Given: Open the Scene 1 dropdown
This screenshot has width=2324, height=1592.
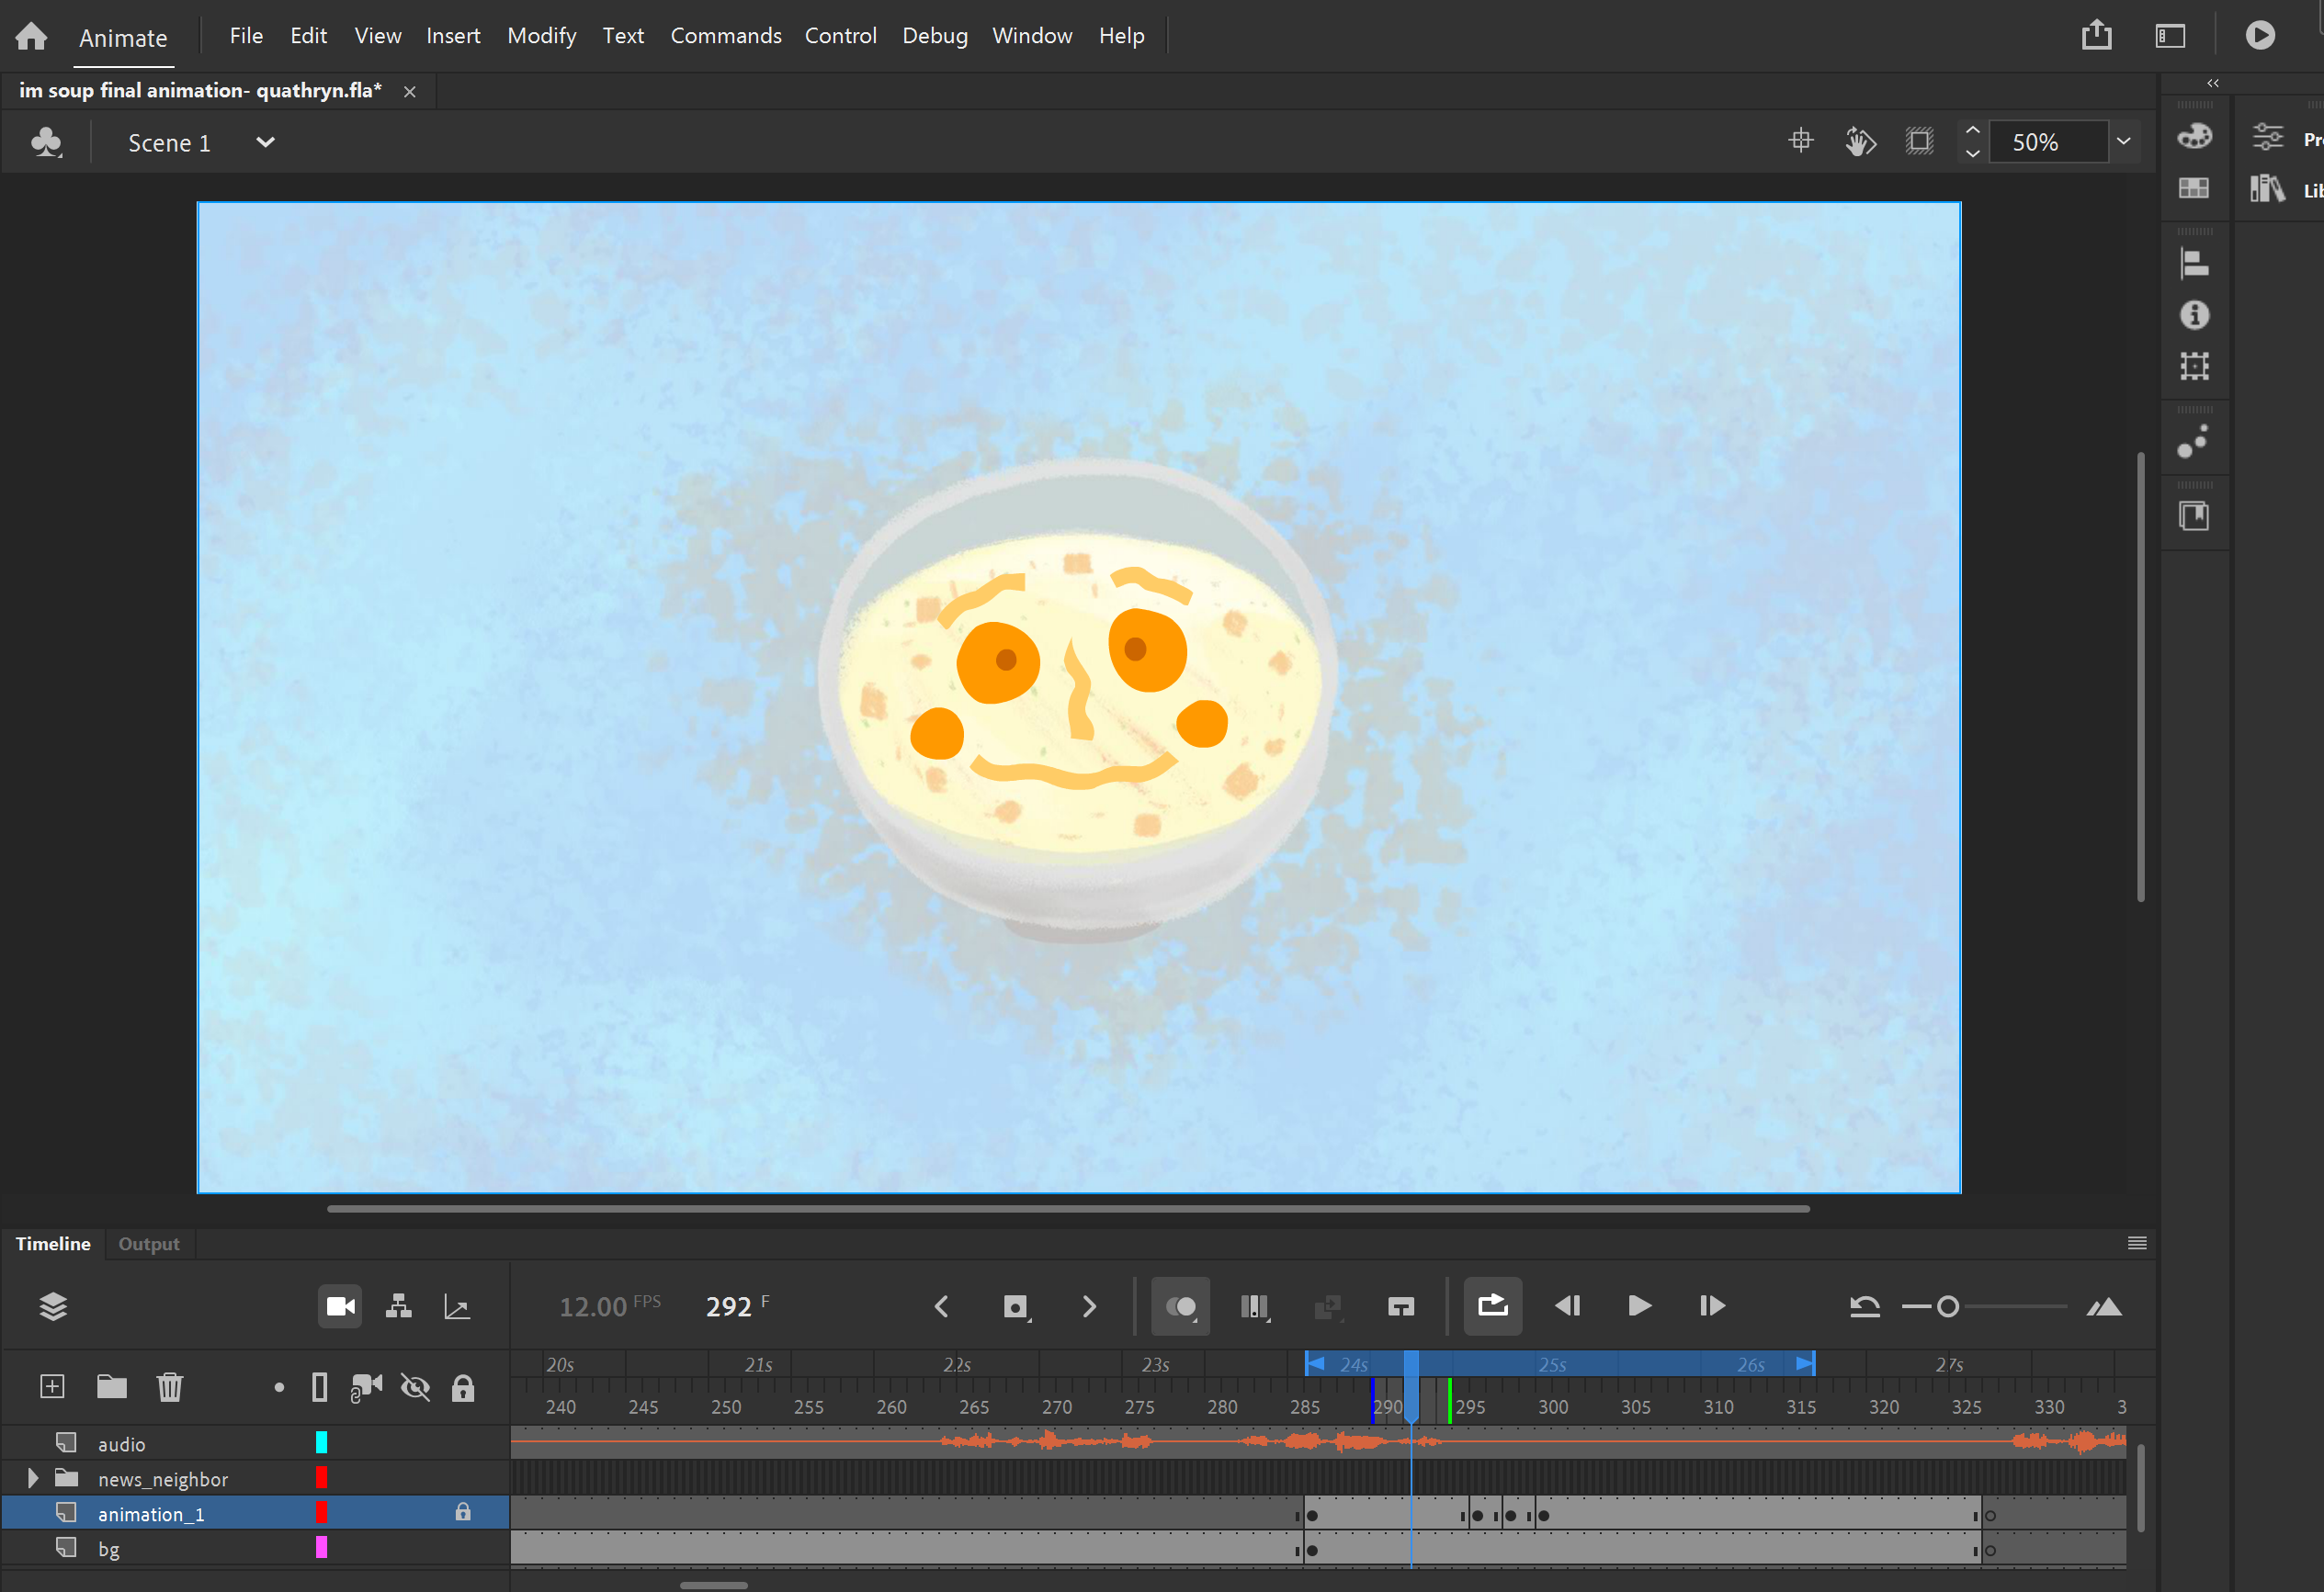Looking at the screenshot, I should 265,141.
